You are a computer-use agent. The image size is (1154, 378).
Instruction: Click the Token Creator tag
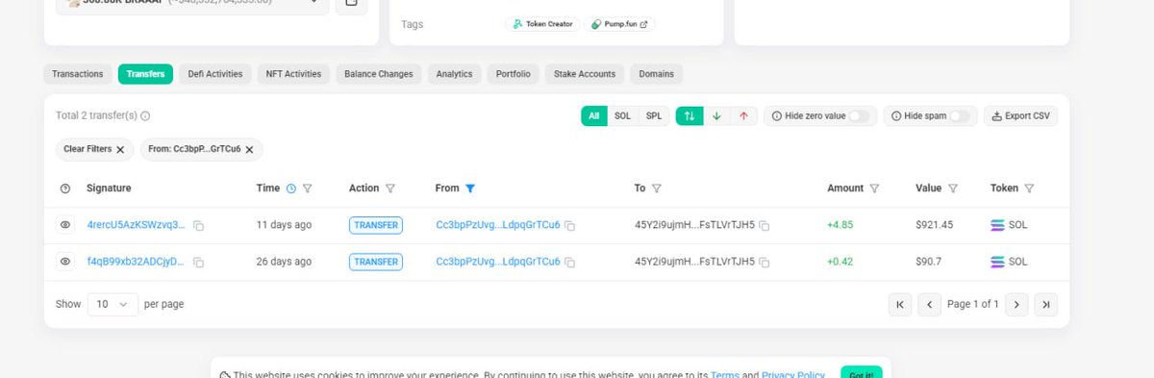coord(542,24)
